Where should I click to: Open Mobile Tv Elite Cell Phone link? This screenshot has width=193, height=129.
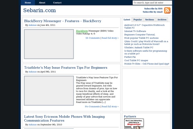point(146,64)
